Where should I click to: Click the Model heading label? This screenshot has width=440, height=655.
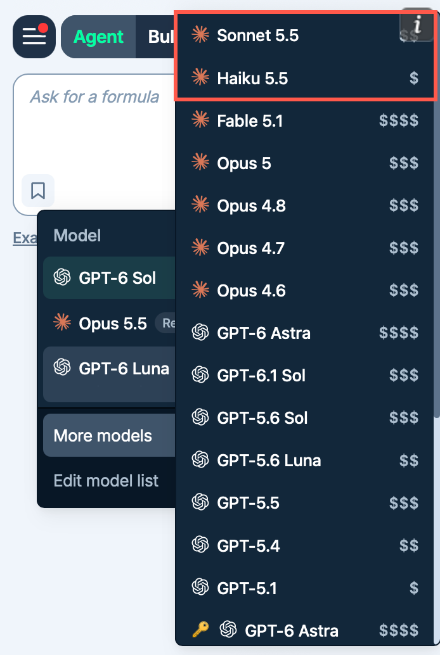pos(77,236)
